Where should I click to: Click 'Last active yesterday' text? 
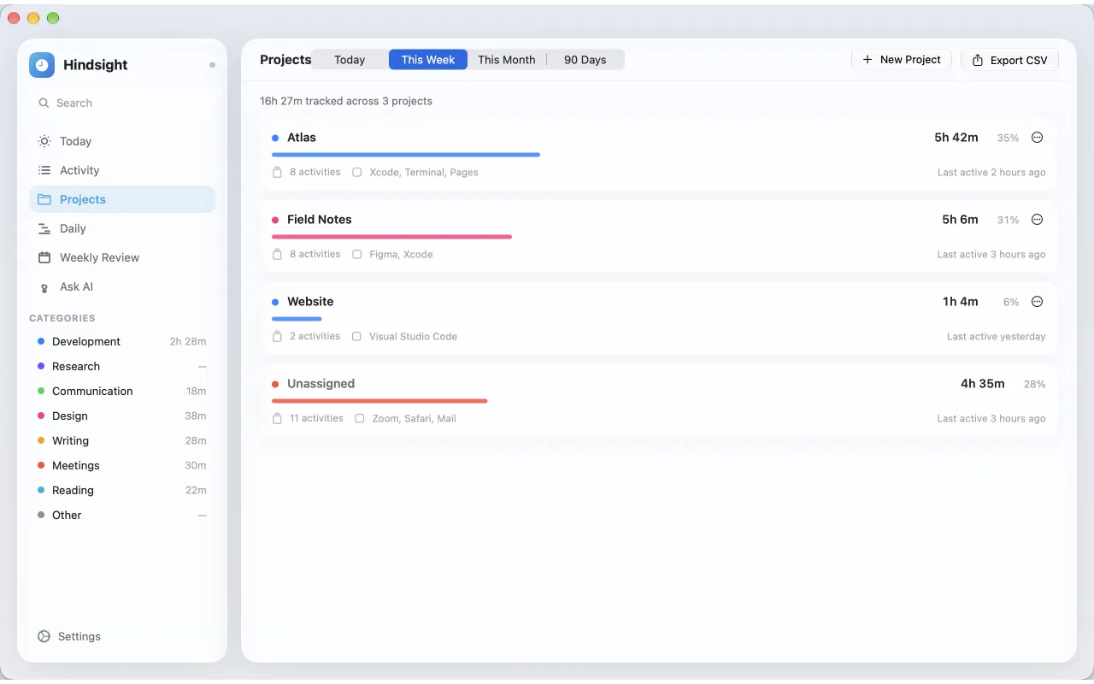(x=997, y=336)
